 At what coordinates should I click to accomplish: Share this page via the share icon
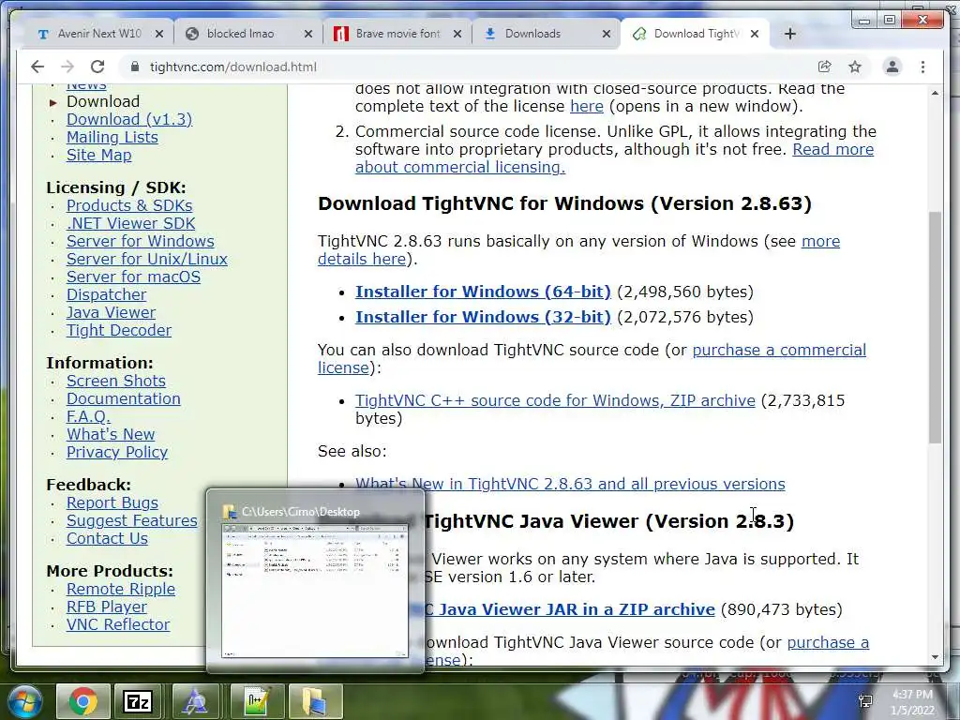click(824, 67)
